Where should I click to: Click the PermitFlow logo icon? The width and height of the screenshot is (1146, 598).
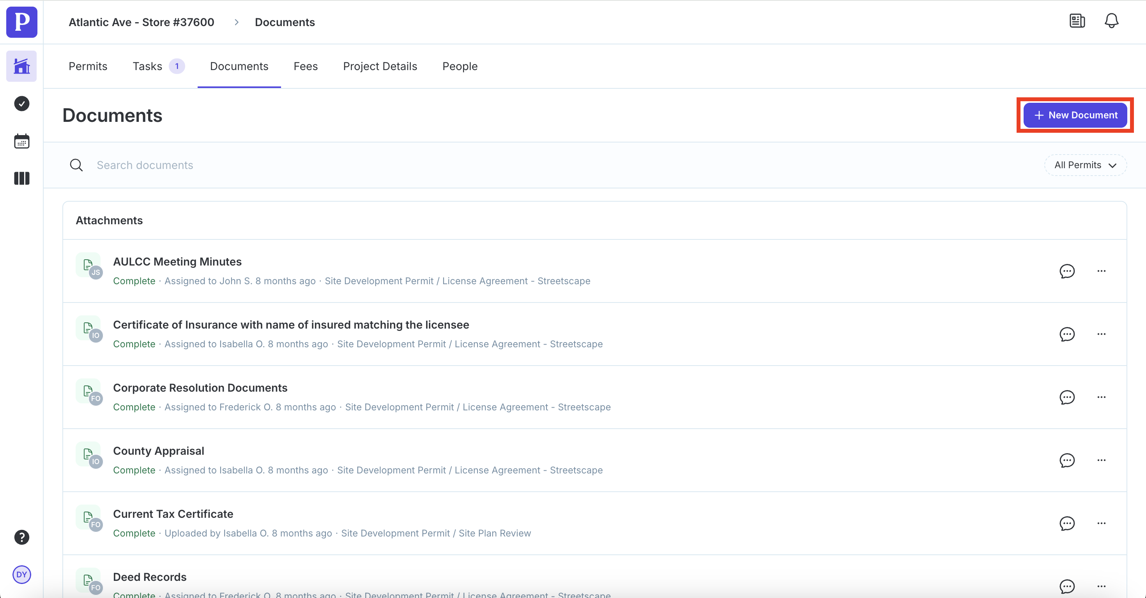tap(21, 22)
